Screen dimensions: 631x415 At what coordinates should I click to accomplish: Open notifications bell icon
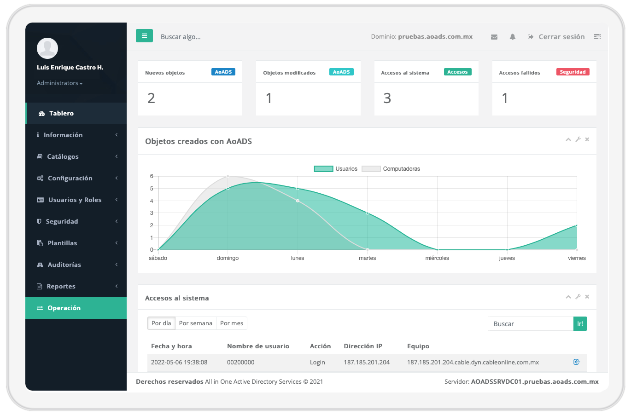click(x=513, y=37)
